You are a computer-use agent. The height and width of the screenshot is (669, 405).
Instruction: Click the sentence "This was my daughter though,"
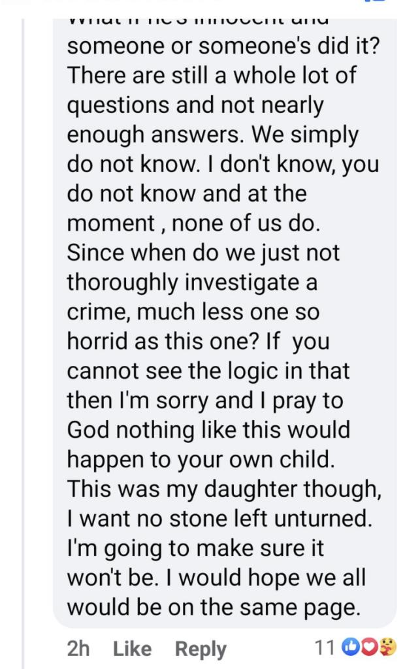tap(216, 489)
